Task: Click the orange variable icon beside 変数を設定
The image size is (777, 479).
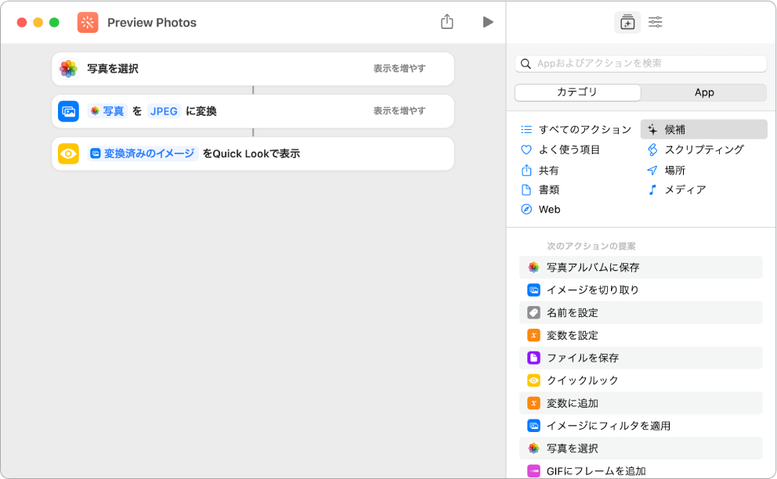Action: point(533,335)
